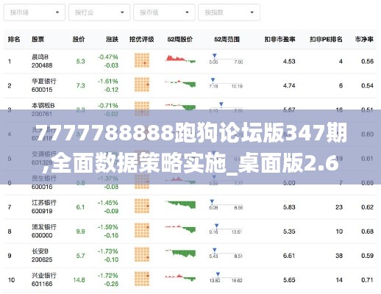
Task: Open the 按行业 filter dropdown
Action: pos(99,12)
